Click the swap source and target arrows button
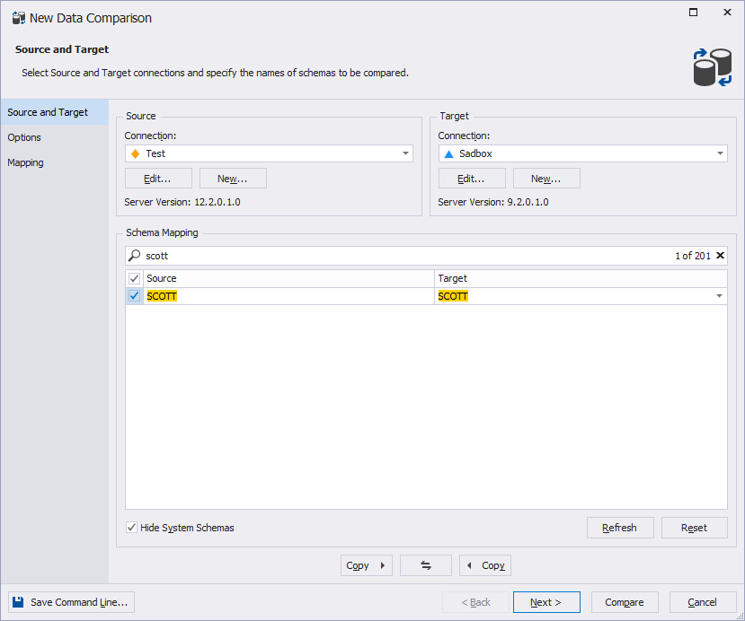The width and height of the screenshot is (745, 621). coord(426,565)
